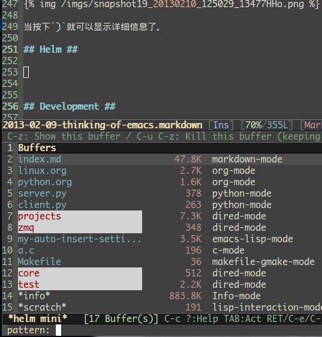Click the pattern input in minibuffer
Screen dimensions: 322x337
(58, 330)
